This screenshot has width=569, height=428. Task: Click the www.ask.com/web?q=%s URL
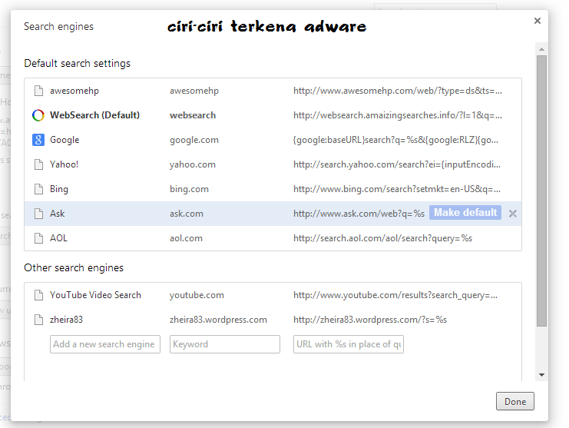pyautogui.click(x=359, y=214)
